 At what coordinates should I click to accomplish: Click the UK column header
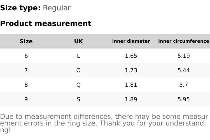click(78, 41)
